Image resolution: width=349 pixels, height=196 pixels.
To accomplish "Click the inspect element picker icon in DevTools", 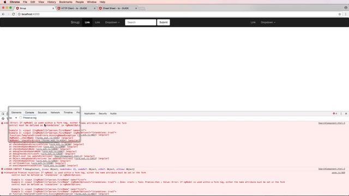I will click(x=3, y=114).
